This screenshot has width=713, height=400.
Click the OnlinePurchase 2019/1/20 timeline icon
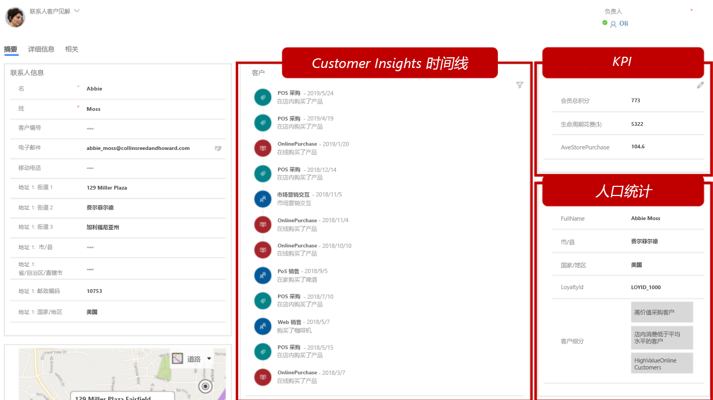point(263,148)
